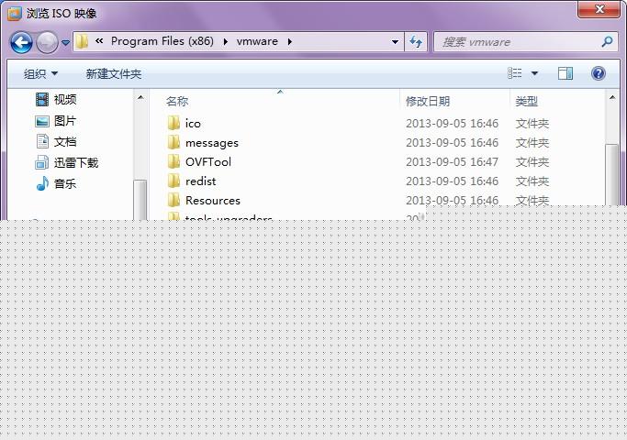Open the 组织 menu
The image size is (627, 440).
point(40,74)
